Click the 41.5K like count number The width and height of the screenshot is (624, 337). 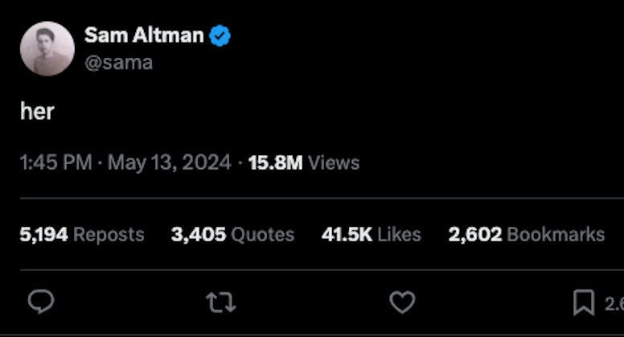pos(347,234)
